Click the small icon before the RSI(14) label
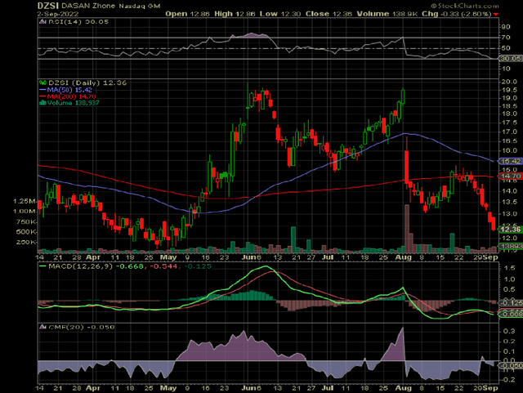This screenshot has width=523, height=393. coord(42,22)
